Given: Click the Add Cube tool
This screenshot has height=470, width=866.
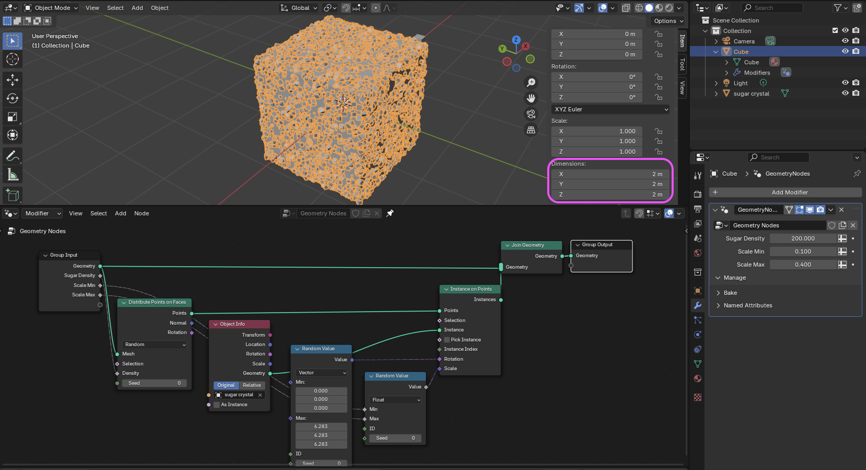Looking at the screenshot, I should (x=13, y=195).
